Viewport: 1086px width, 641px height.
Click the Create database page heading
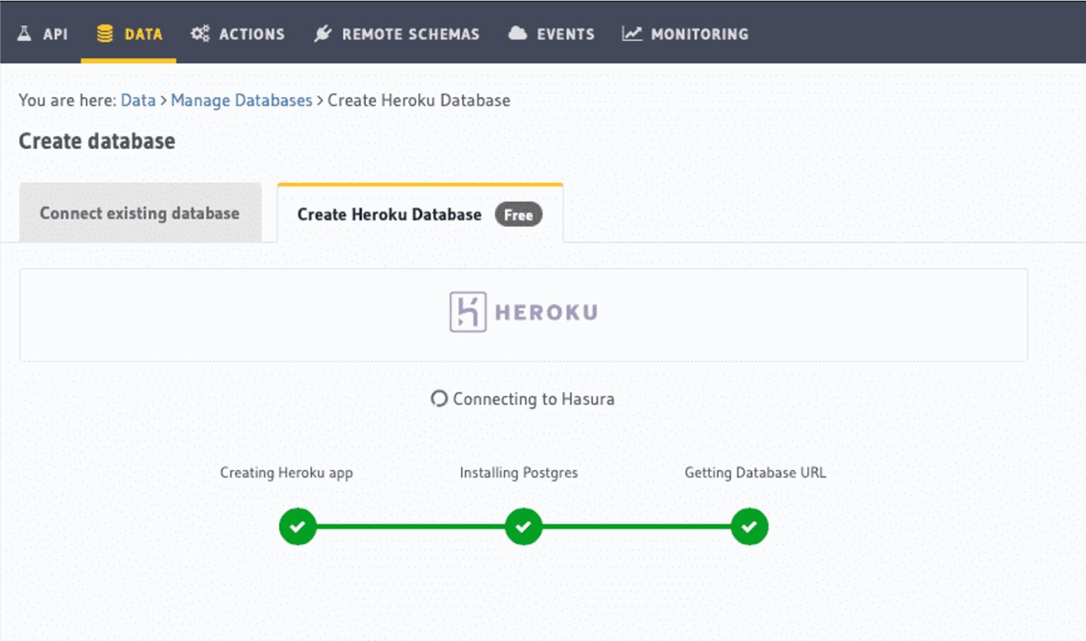click(x=97, y=141)
